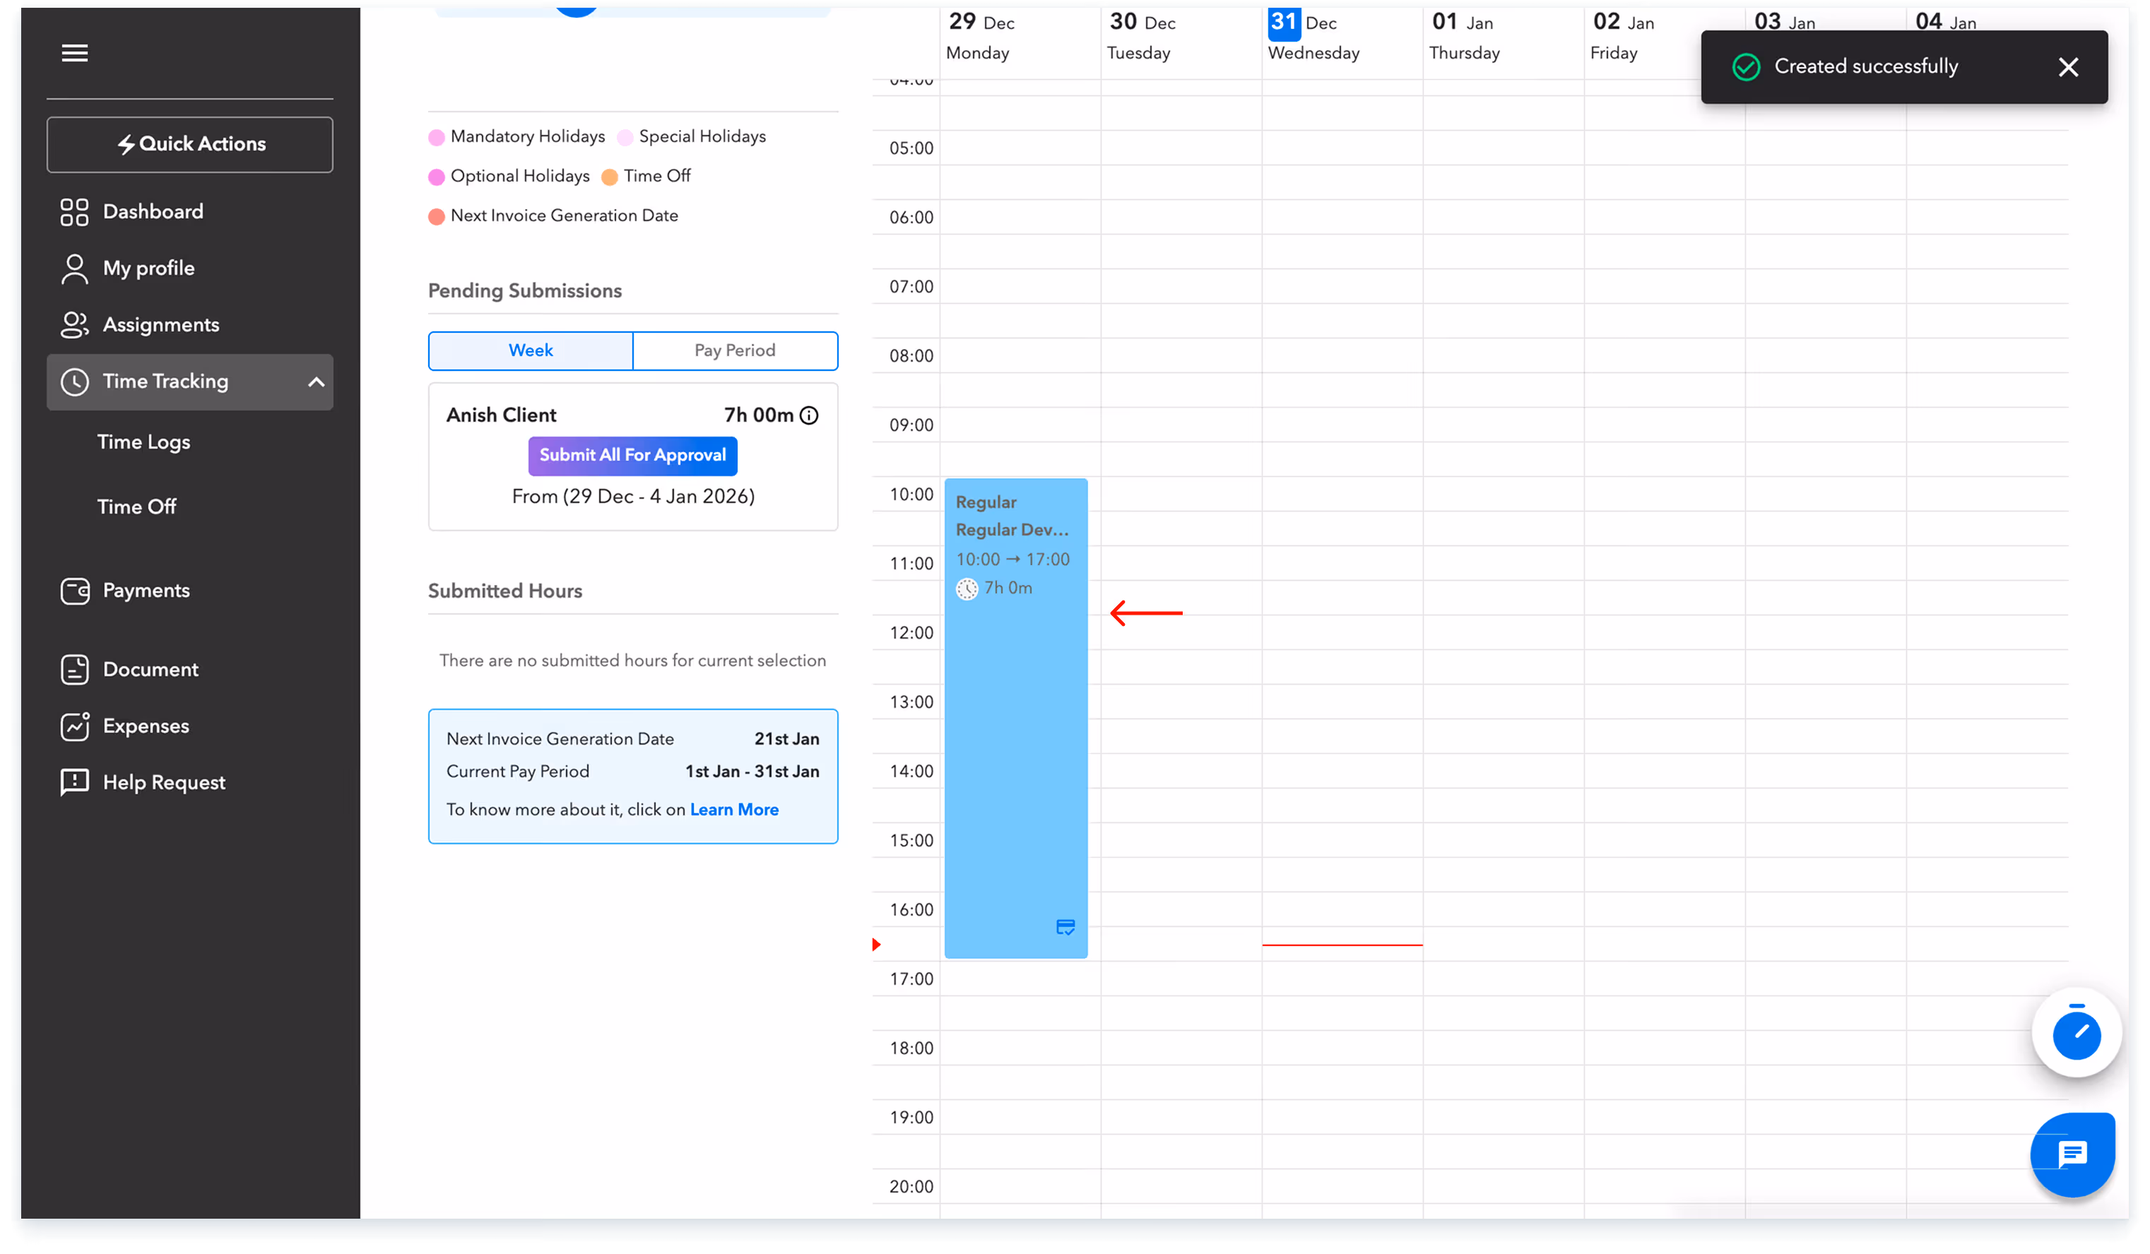Click the Expenses chart icon
This screenshot has height=1254, width=2150.
[x=74, y=726]
